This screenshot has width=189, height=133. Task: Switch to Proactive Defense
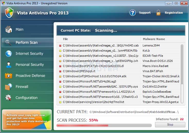click(28, 75)
